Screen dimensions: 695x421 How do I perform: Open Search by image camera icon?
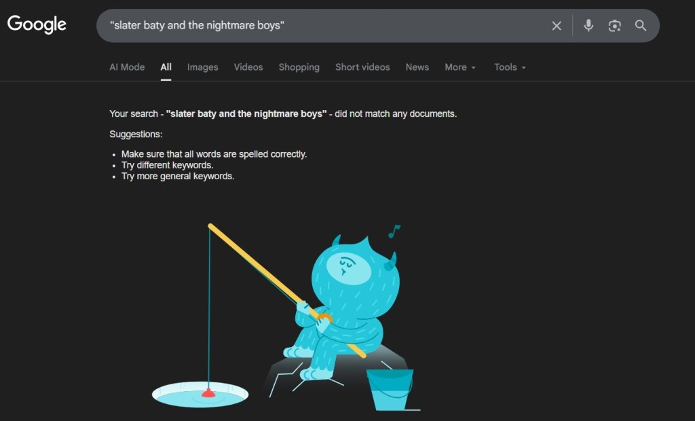(x=615, y=26)
